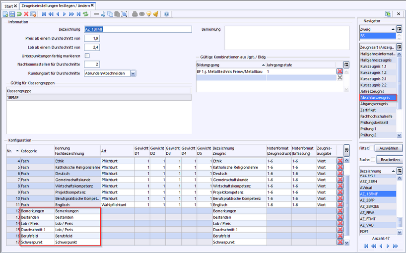
Task: Click the save (floppy disk) toolbar icon
Action: pyautogui.click(x=12, y=14)
